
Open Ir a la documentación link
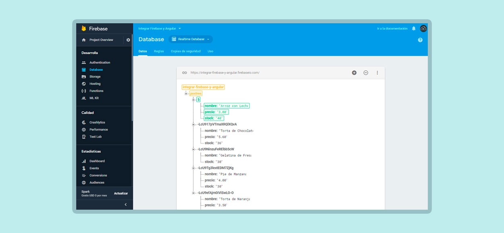[392, 29]
